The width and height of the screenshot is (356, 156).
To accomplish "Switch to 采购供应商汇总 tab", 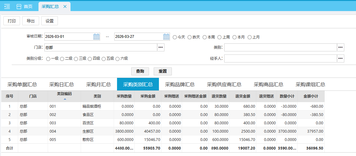I will click(x=224, y=85).
